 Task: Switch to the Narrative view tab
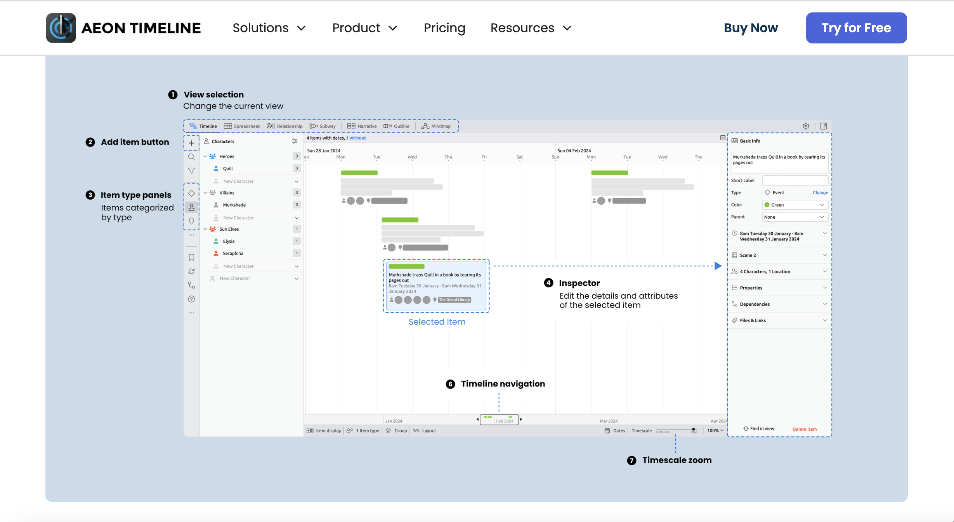362,126
